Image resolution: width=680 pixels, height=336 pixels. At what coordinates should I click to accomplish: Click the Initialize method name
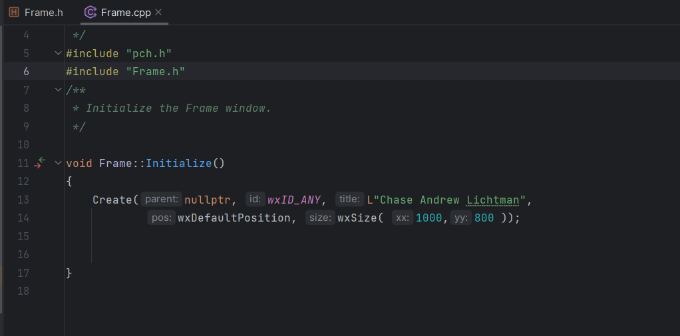[178, 163]
